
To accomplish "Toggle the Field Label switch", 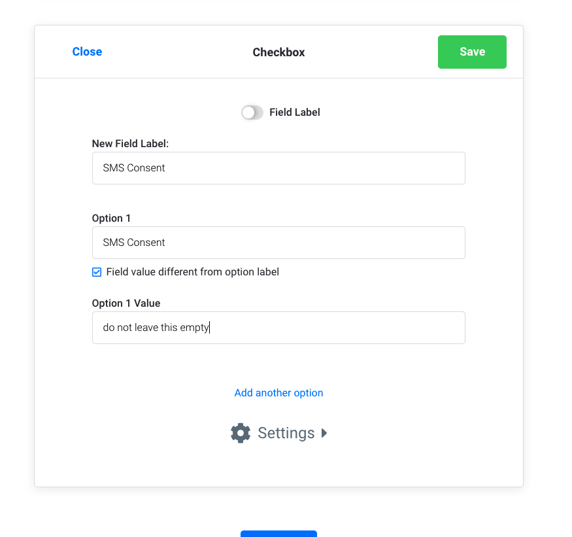I will 252,113.
